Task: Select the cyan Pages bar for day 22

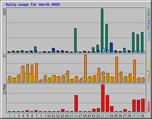Action: click(103, 51)
